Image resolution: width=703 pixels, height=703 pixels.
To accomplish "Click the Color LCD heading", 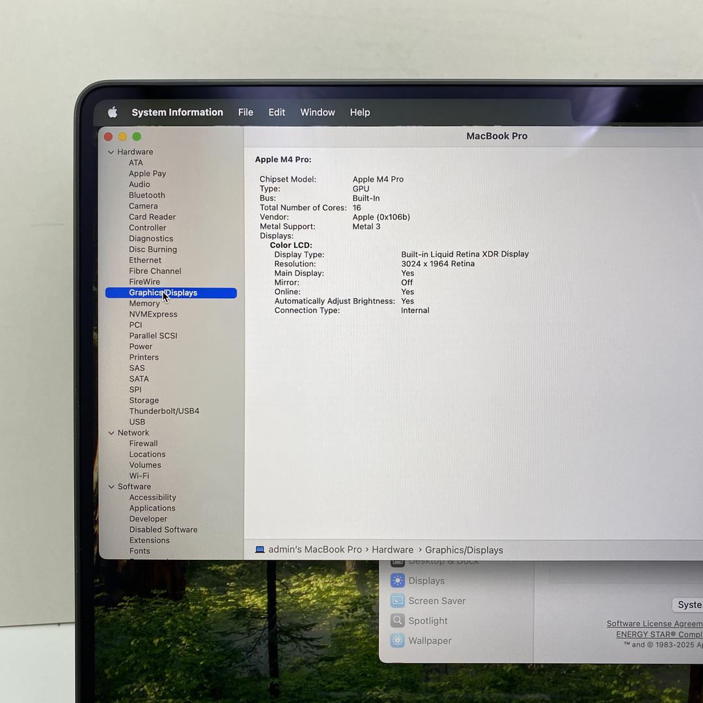I will point(291,245).
